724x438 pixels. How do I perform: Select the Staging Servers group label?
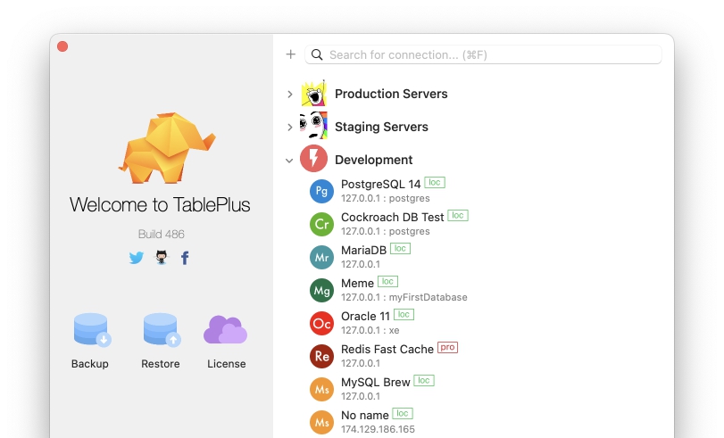click(381, 127)
